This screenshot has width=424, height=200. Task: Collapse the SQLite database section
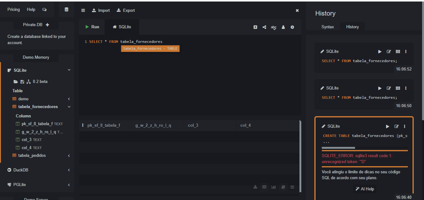pyautogui.click(x=69, y=70)
